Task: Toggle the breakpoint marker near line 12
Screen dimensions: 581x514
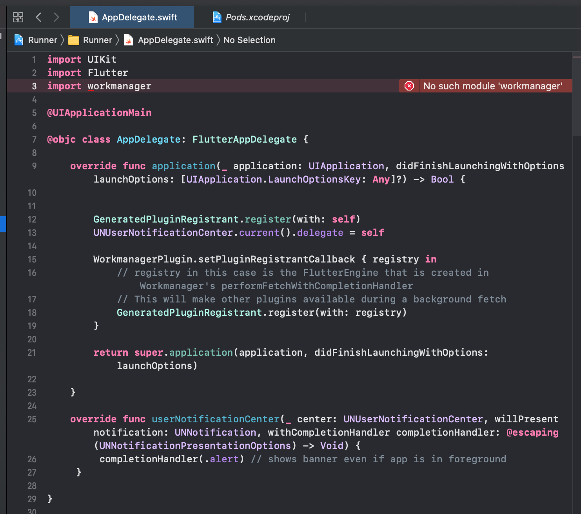Action: pyautogui.click(x=4, y=224)
